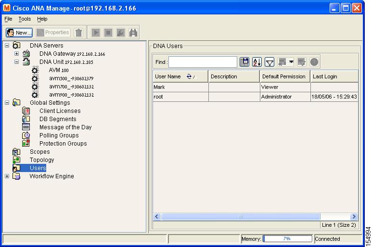Select Global Settings in the tree
The image size is (372, 247).
click(x=50, y=103)
